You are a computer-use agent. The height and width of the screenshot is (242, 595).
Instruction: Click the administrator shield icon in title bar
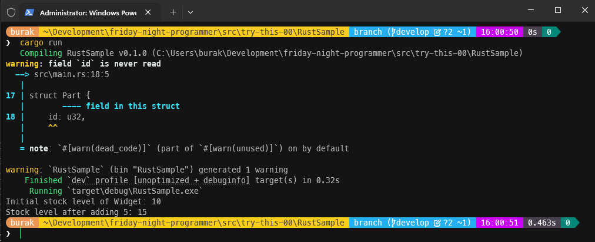[x=11, y=12]
